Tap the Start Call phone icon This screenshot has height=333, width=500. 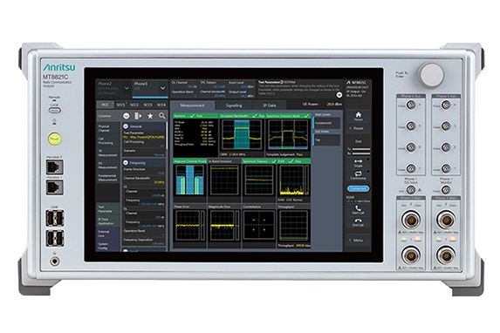pyautogui.click(x=358, y=210)
